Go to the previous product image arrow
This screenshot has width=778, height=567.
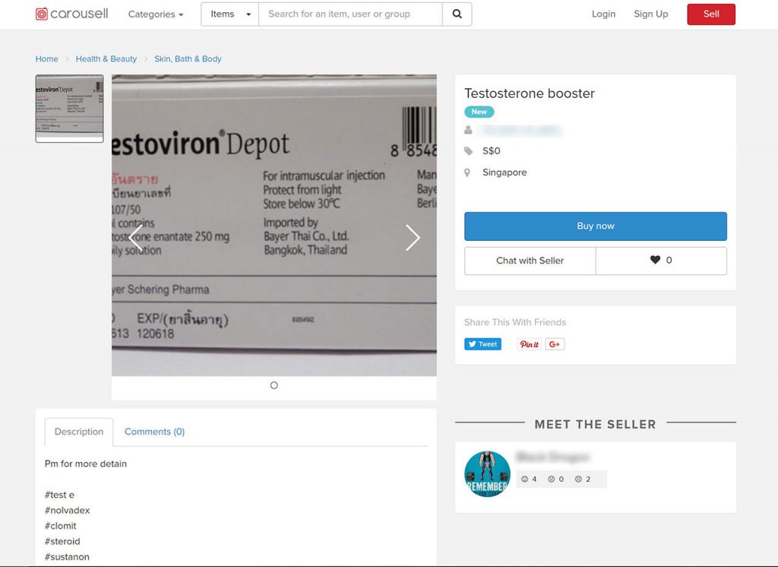(135, 238)
